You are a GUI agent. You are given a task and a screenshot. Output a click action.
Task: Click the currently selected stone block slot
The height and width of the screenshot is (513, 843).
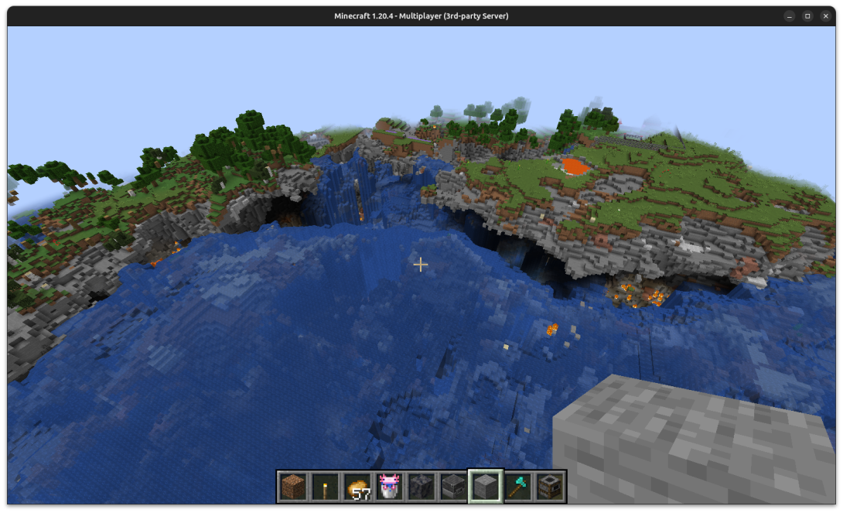(x=485, y=485)
